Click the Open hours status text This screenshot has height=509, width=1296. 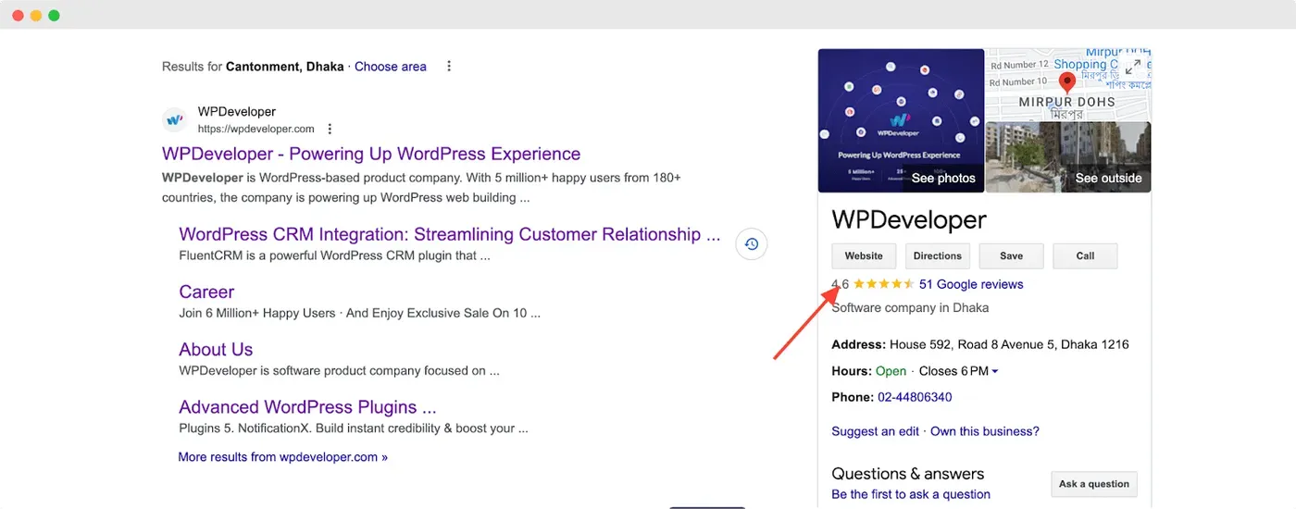tap(891, 371)
